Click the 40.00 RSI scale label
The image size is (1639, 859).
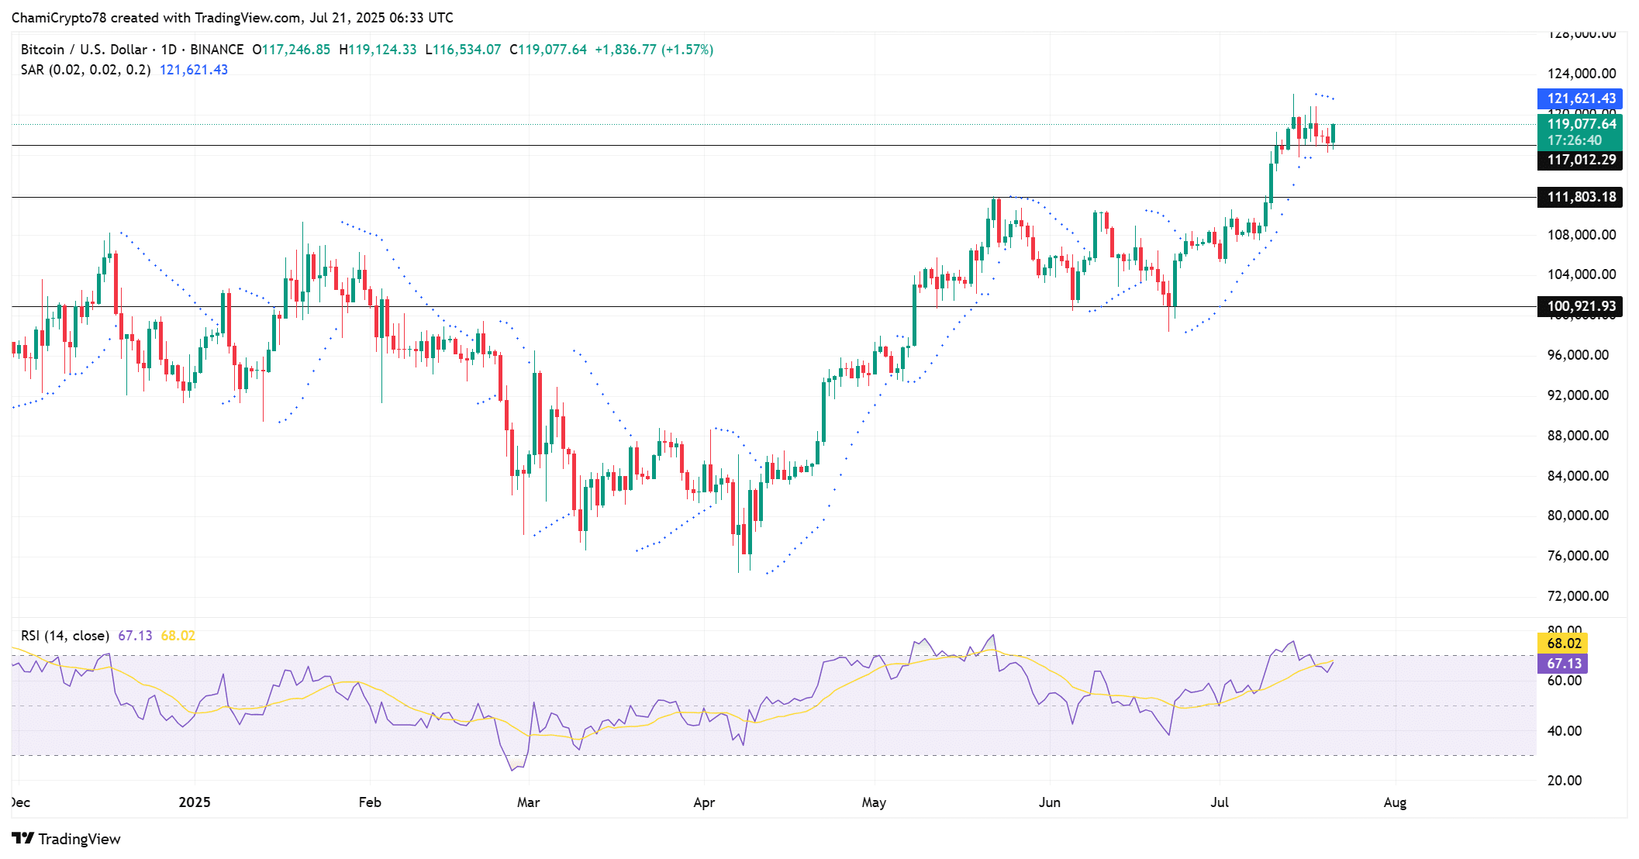[x=1565, y=731]
